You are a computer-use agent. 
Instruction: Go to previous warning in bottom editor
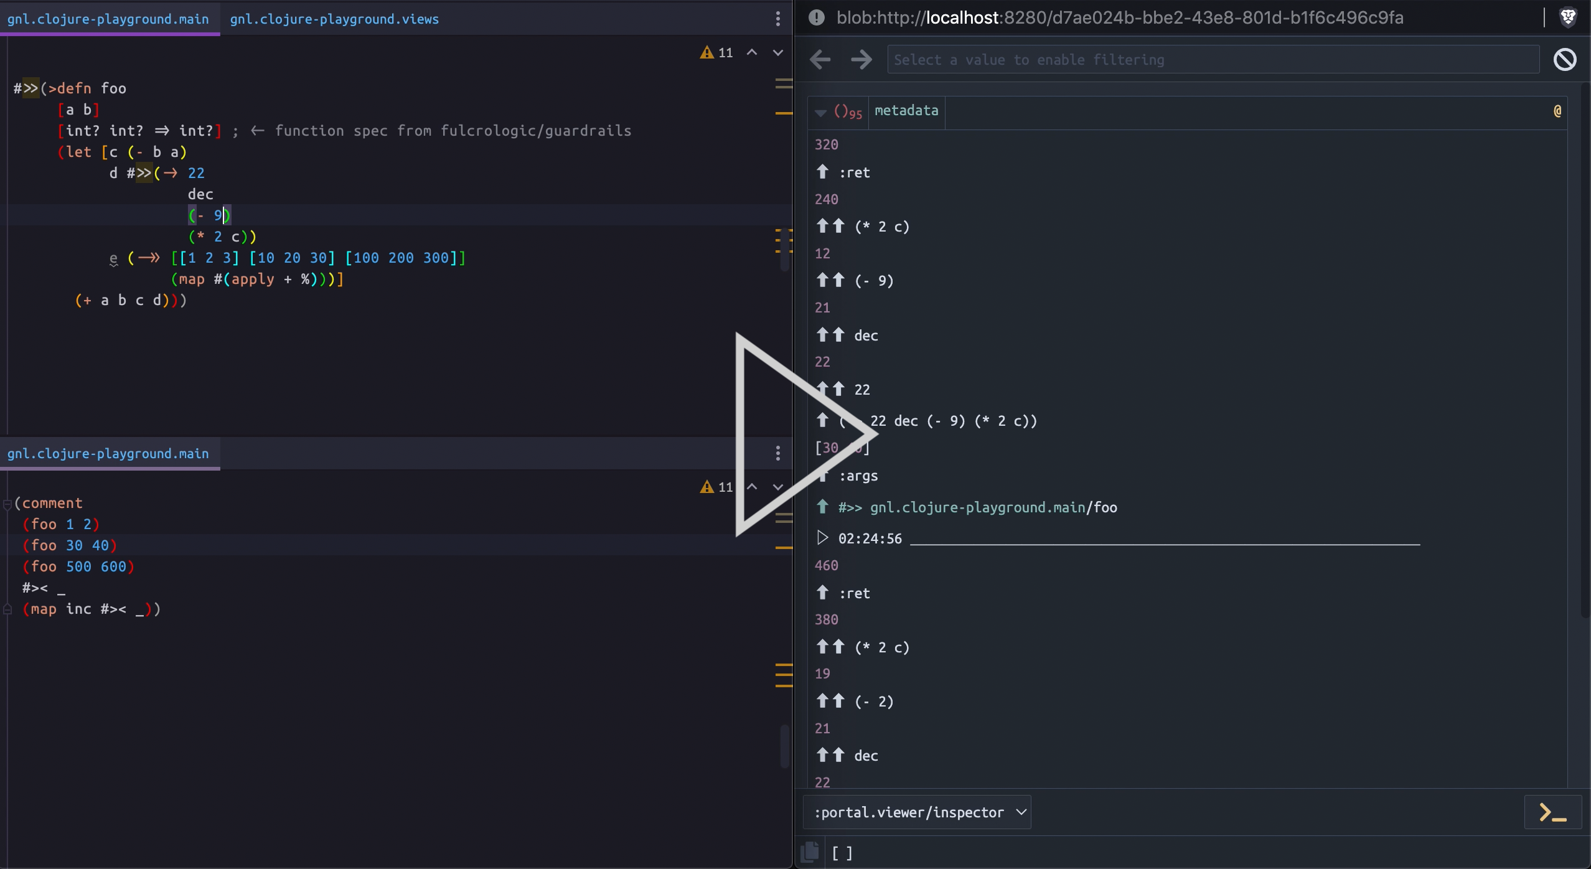[x=752, y=487]
